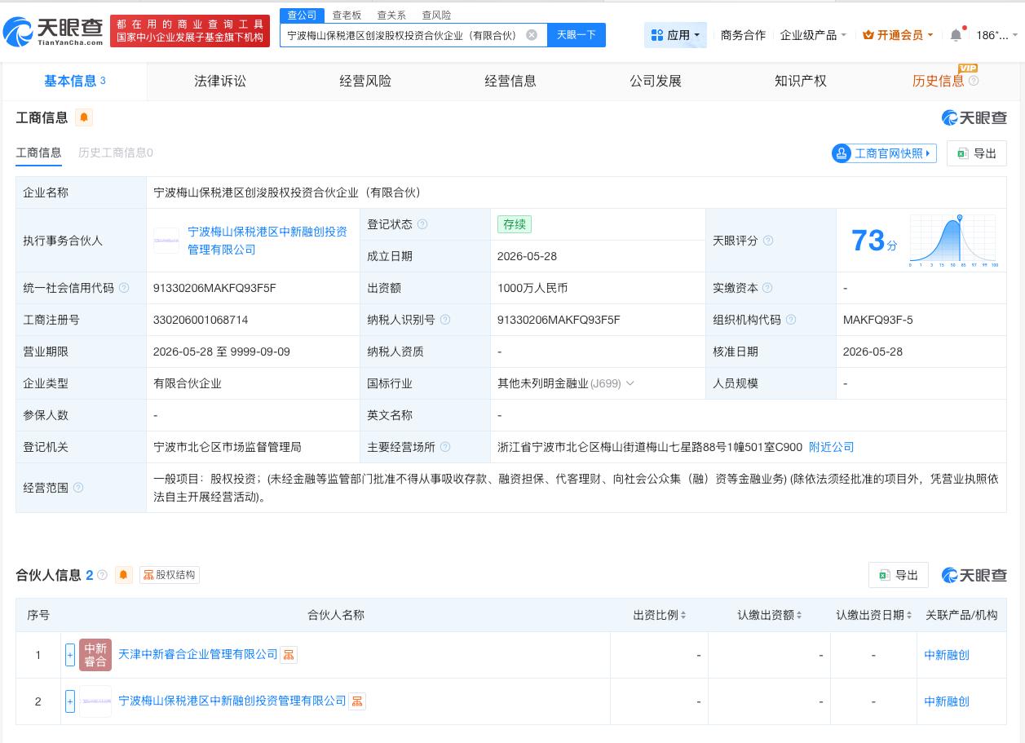The width and height of the screenshot is (1025, 743).
Task: Open the 经营信息 tab
Action: coord(510,81)
